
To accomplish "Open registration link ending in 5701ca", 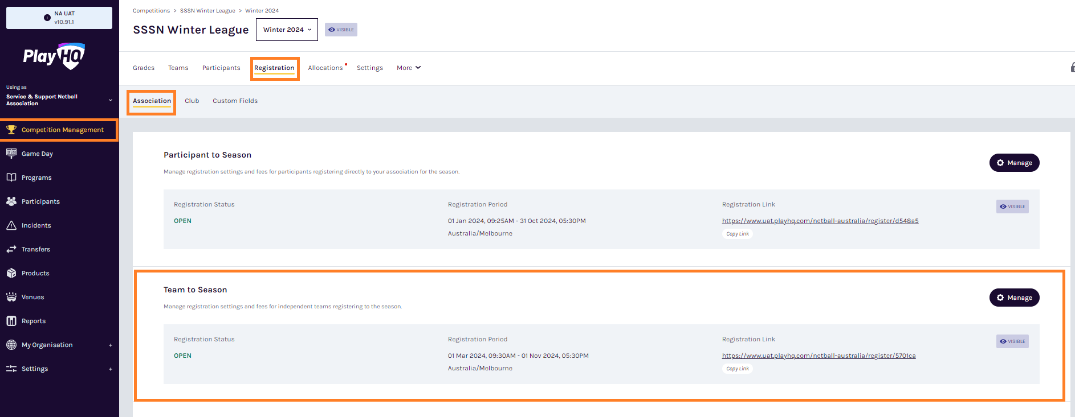I will [819, 356].
